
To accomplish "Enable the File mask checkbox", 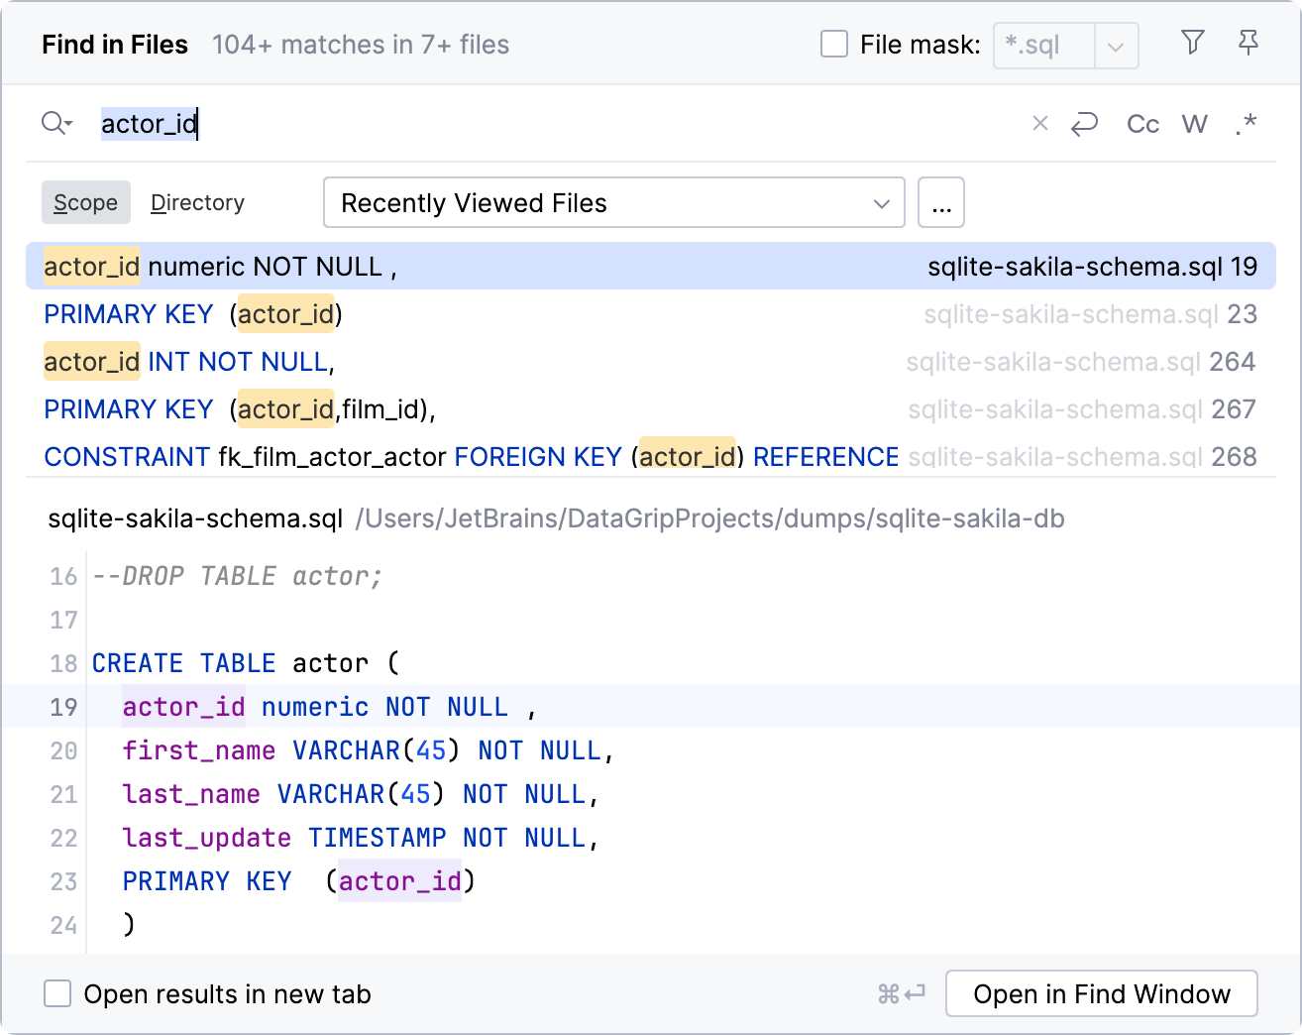I will tap(833, 45).
